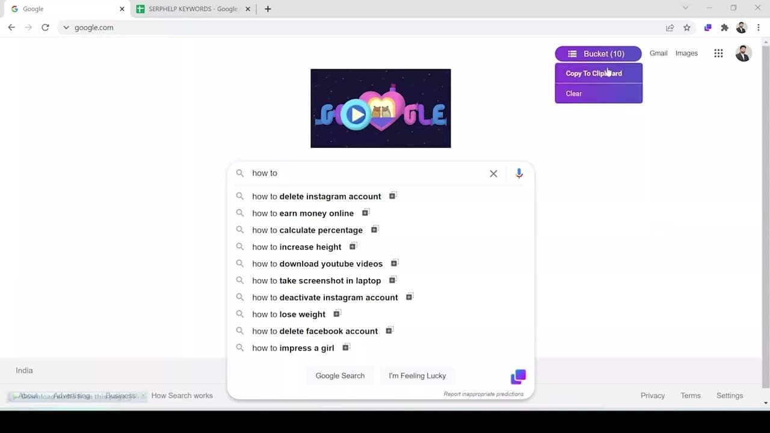Go back in browser
Screen dimensions: 770x433
(11, 28)
